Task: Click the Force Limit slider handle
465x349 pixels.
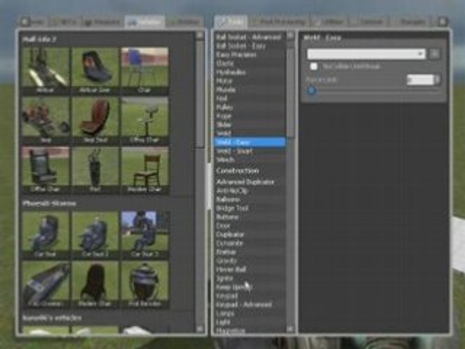Action: 311,91
